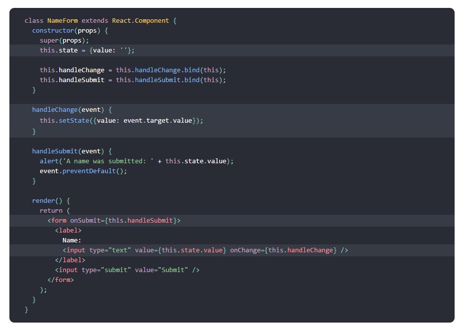
Task: Click the event.preventDefault() call
Action: tap(84, 171)
